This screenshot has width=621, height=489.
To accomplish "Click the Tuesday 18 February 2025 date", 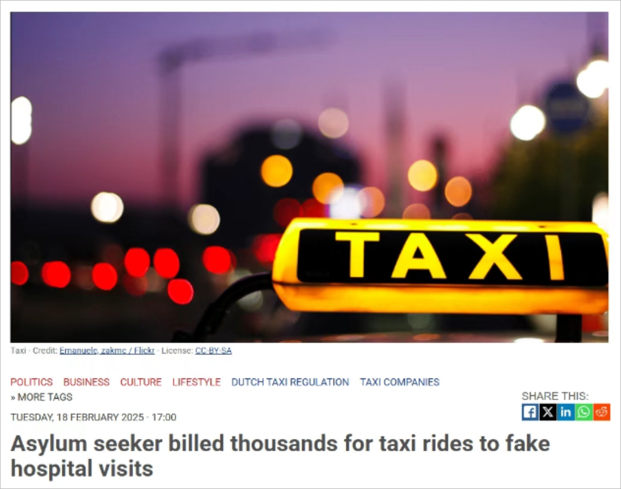I will click(x=93, y=417).
